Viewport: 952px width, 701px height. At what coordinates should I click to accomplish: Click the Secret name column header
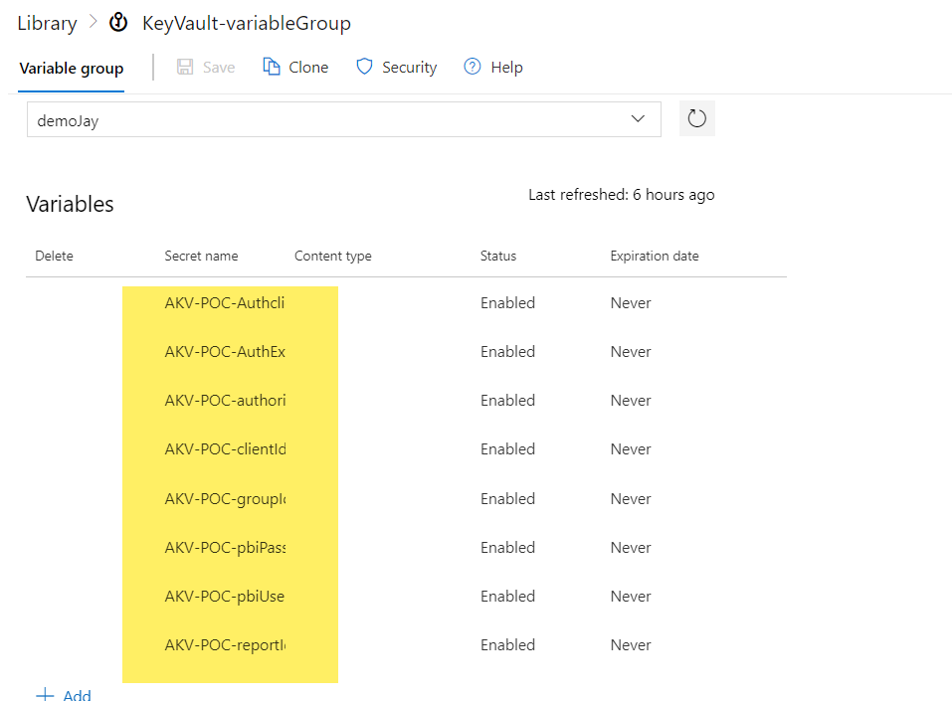coord(201,257)
